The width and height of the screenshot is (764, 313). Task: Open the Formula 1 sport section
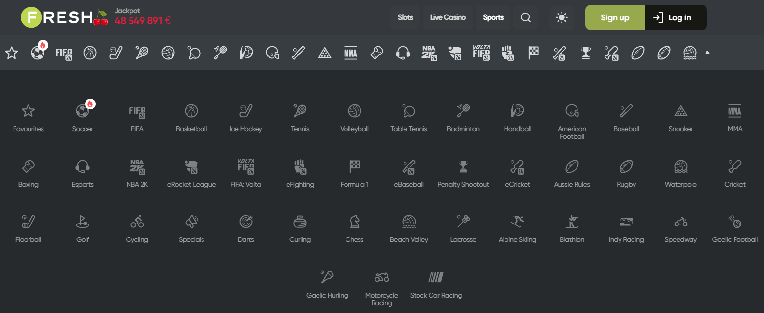coord(354,173)
